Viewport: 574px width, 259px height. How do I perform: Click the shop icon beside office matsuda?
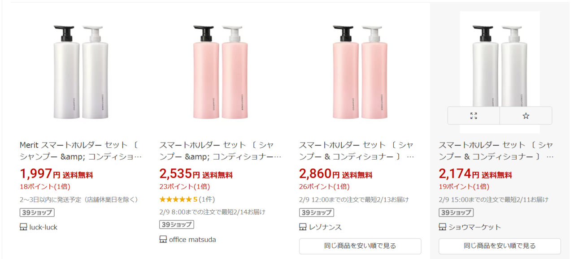pos(163,240)
